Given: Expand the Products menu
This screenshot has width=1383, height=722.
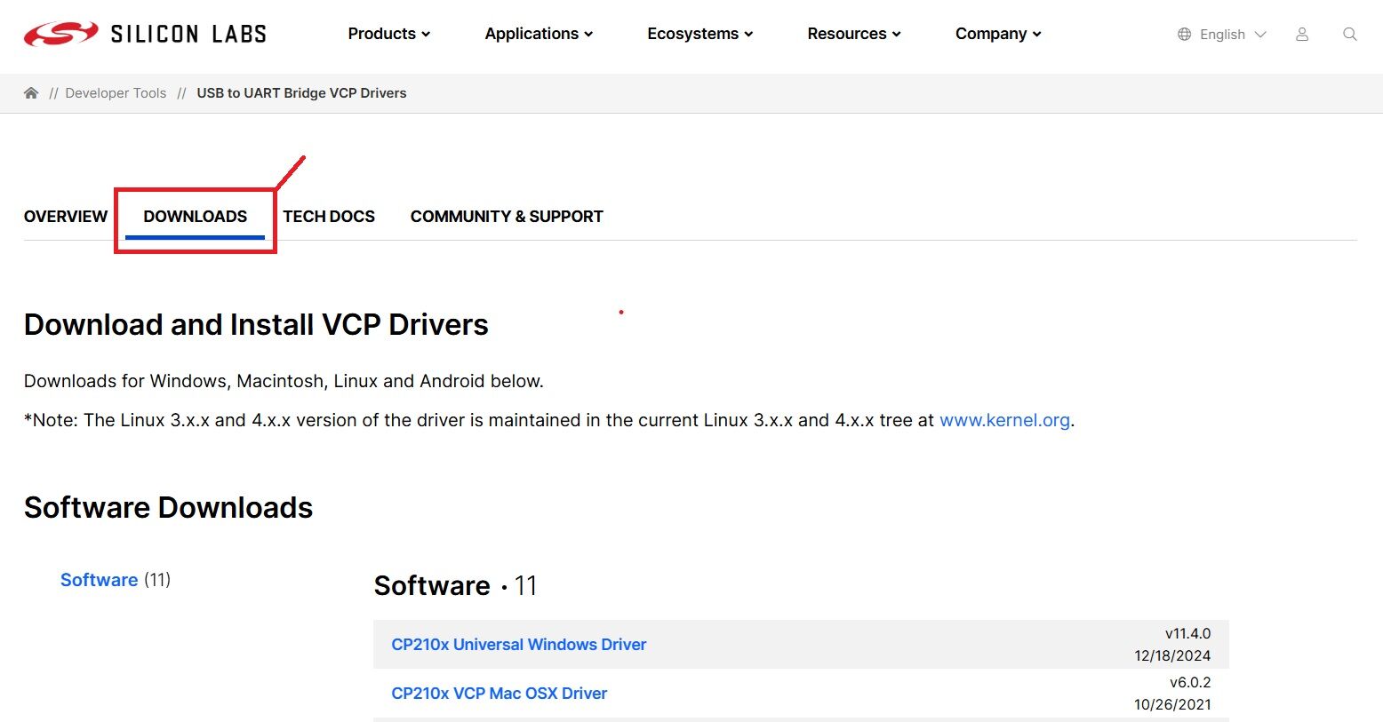Looking at the screenshot, I should (x=388, y=34).
